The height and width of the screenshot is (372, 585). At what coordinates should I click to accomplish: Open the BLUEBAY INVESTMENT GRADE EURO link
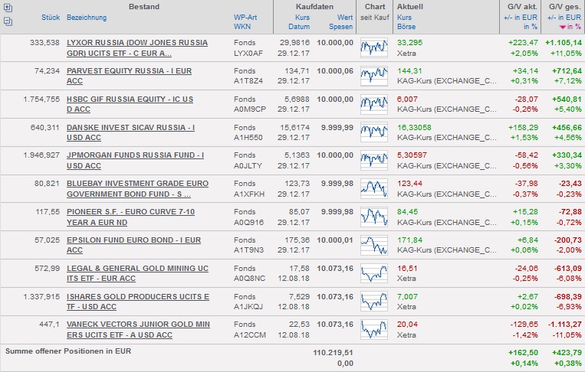[x=137, y=189]
